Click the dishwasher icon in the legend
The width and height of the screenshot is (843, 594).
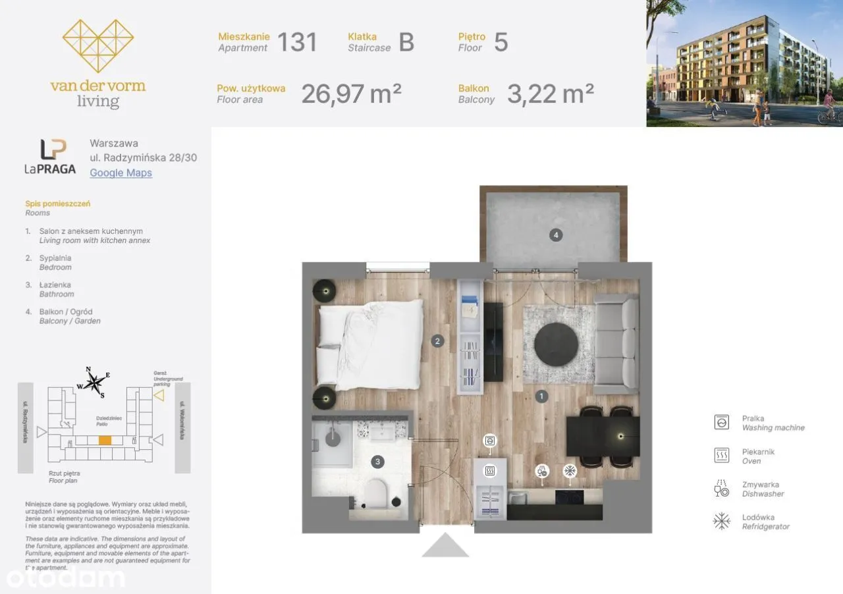click(x=722, y=488)
